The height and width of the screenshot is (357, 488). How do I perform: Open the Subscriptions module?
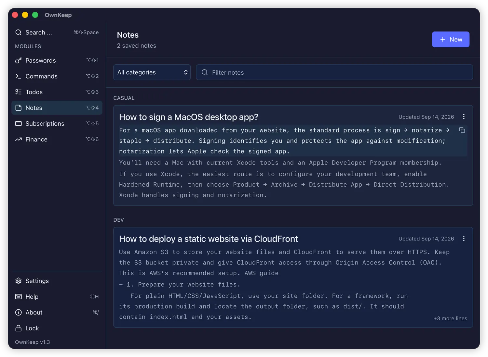coord(57,124)
